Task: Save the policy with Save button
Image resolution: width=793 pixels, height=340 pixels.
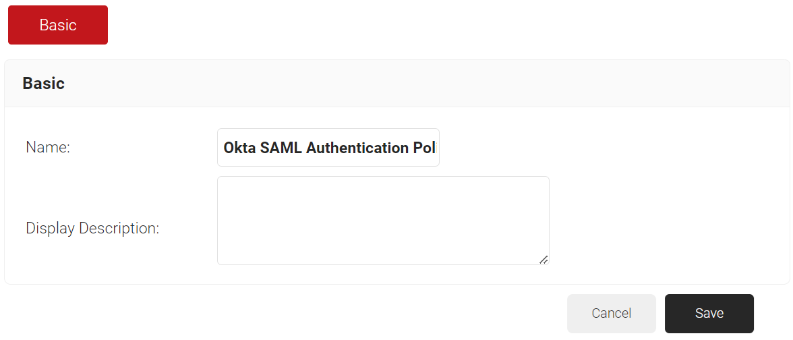Action: (x=709, y=313)
